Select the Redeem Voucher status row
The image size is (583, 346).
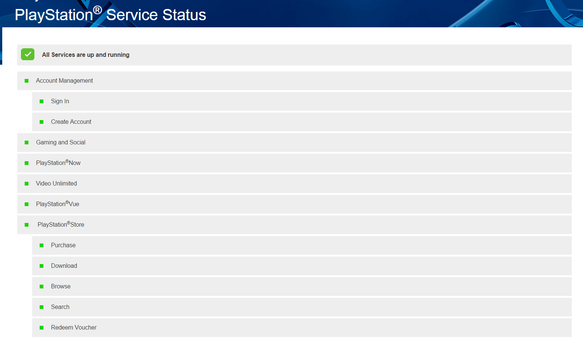click(302, 328)
